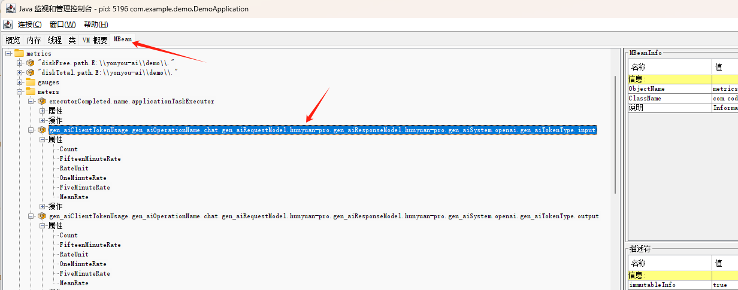Click the diskTotal.path bean icon
The image size is (738, 290).
pos(31,72)
